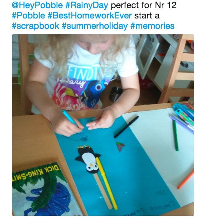This screenshot has height=220, width=205.
Task: Click the orange pen on the table
Action: click(x=186, y=179)
